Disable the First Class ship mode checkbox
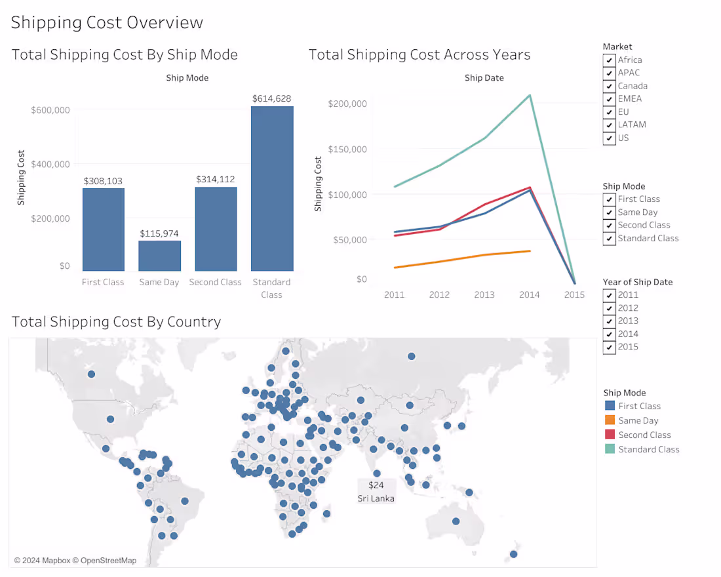This screenshot has width=721, height=577. click(x=609, y=199)
